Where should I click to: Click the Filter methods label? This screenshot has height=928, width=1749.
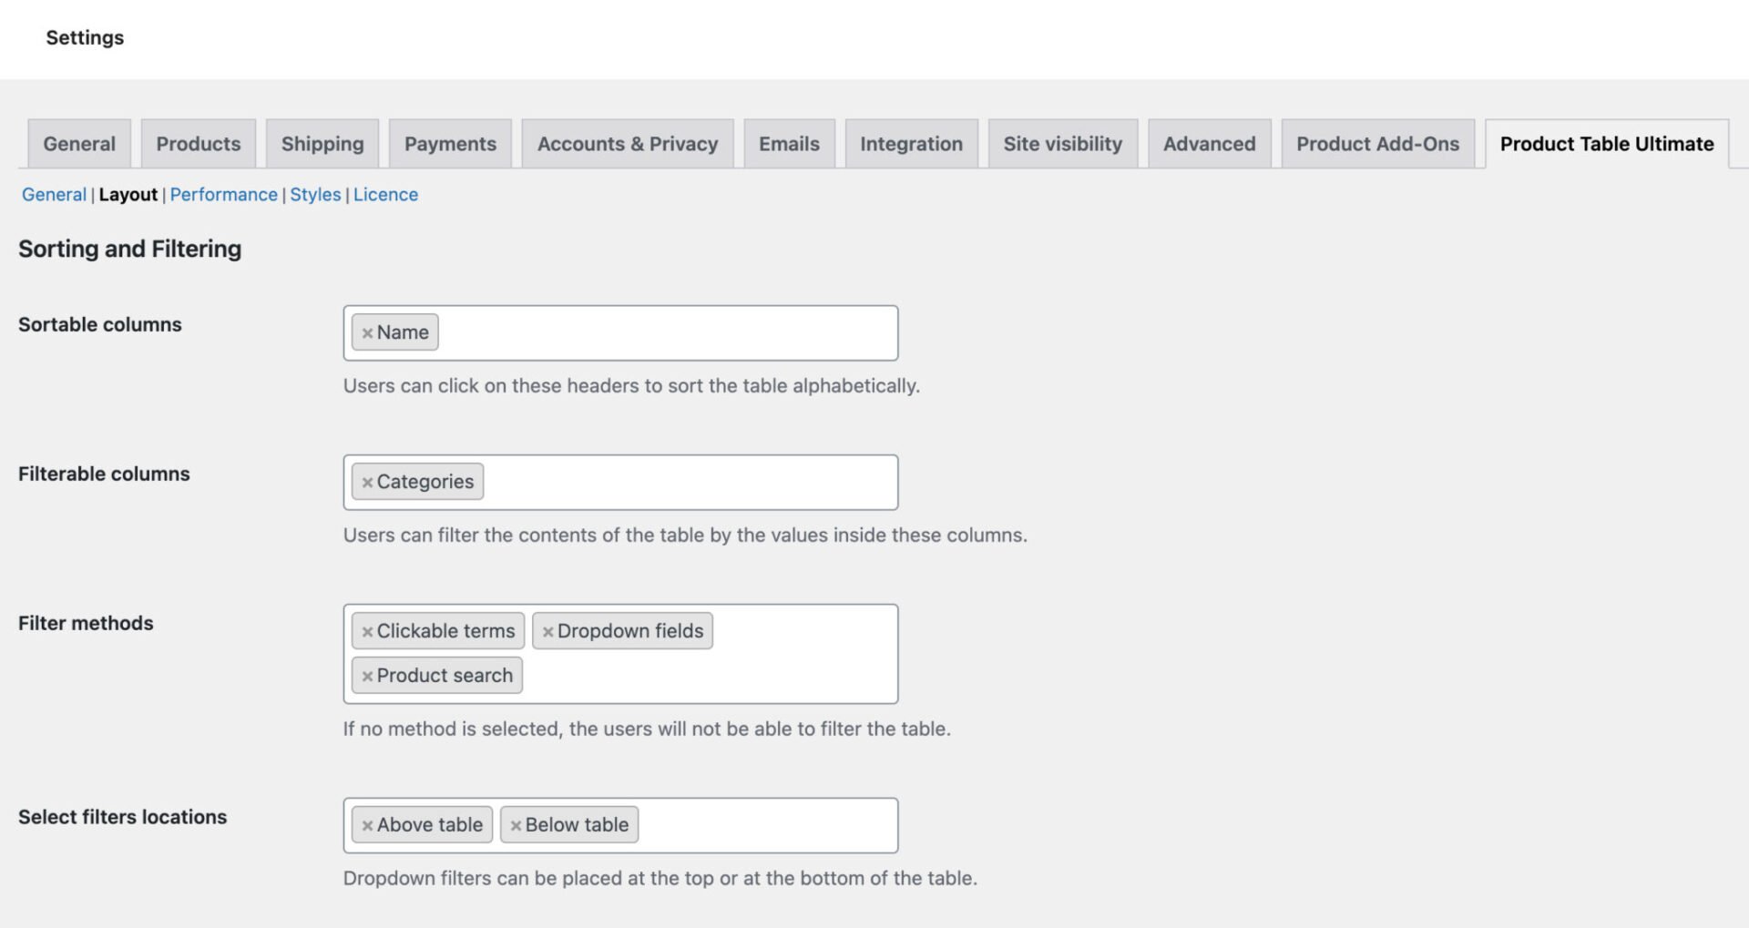tap(86, 623)
